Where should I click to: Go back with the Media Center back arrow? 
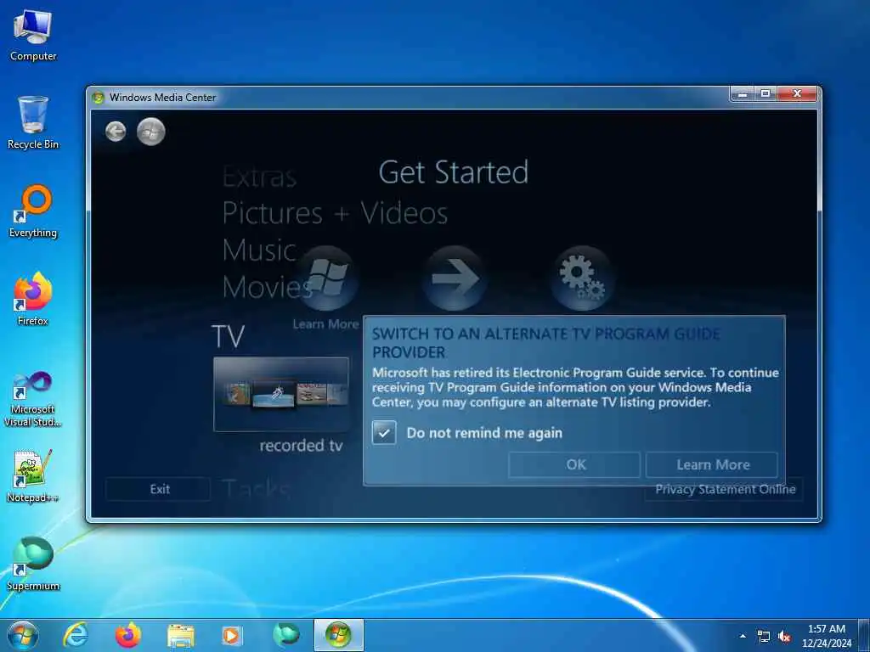point(116,132)
